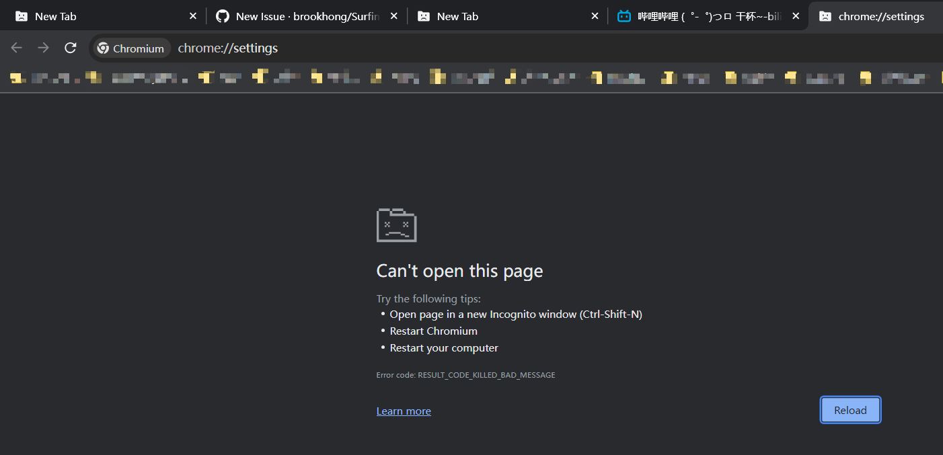Switch to the chrome://settings tab
The image size is (943, 455).
click(874, 15)
